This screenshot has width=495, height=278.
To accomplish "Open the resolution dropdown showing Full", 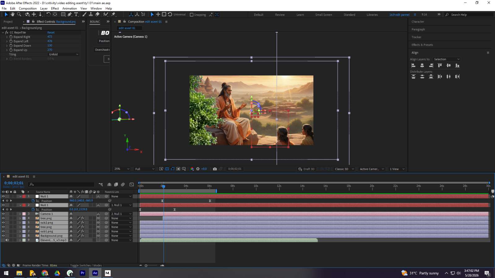I will [x=144, y=169].
